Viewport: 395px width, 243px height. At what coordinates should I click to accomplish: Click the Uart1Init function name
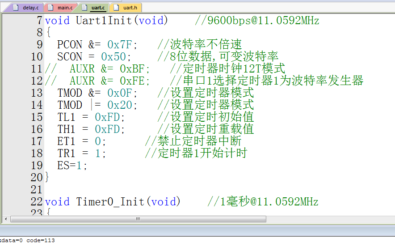[x=104, y=21]
